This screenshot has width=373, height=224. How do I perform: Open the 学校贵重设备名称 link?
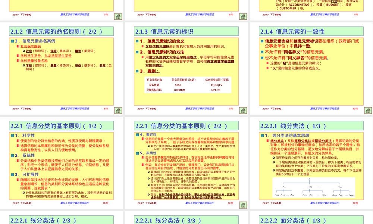point(34,61)
